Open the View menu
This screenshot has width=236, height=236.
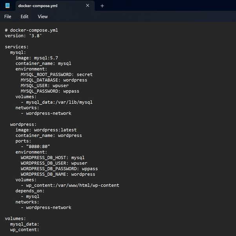pyautogui.click(x=43, y=16)
